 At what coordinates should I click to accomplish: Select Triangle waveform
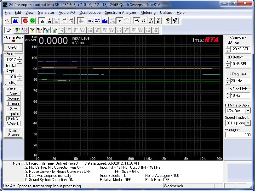click(x=13, y=103)
